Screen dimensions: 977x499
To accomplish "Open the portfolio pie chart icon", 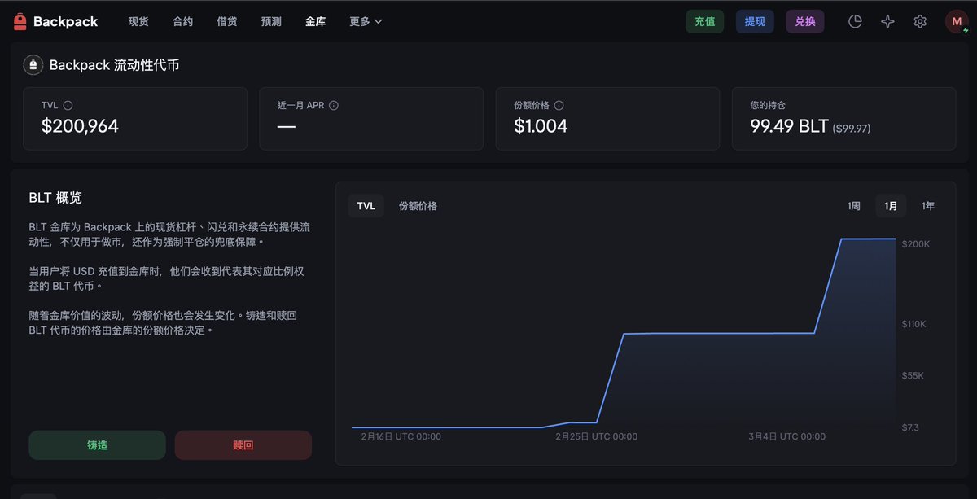I will tap(855, 22).
